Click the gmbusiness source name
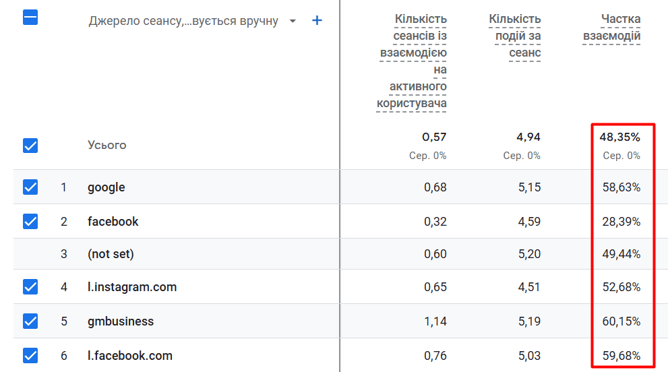 pyautogui.click(x=120, y=321)
